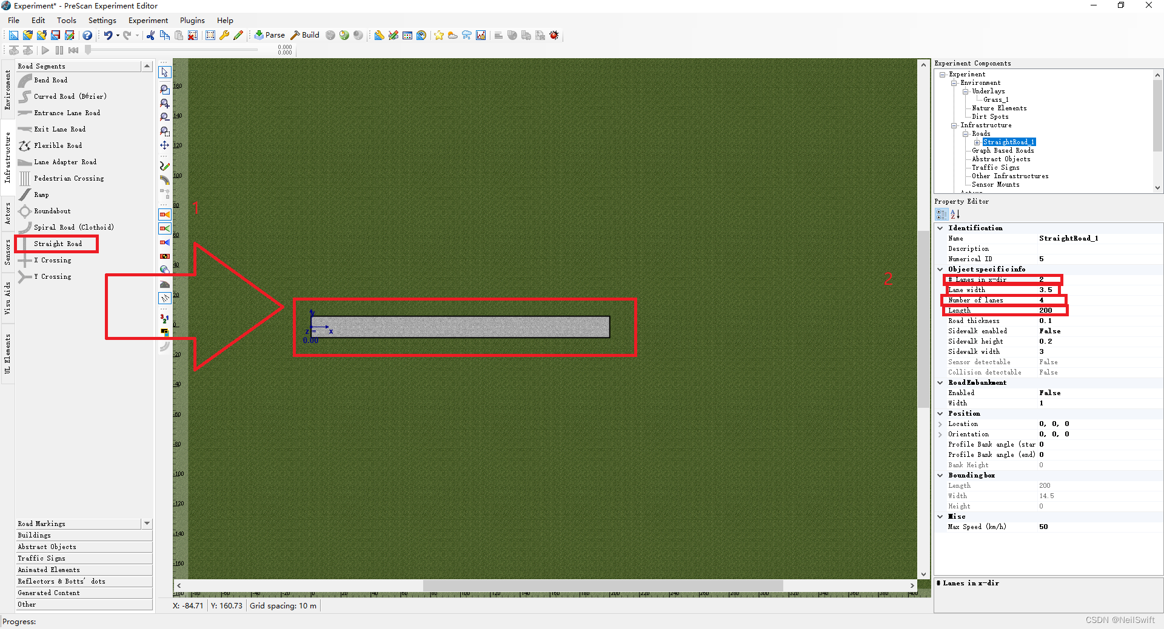Click the green pencil edit icon

[238, 35]
